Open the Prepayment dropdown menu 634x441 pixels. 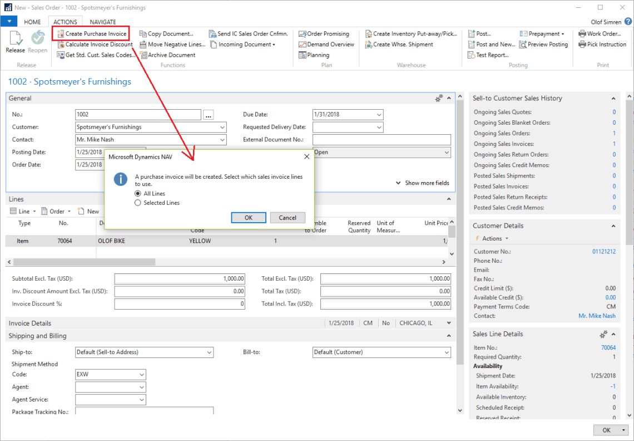[542, 33]
